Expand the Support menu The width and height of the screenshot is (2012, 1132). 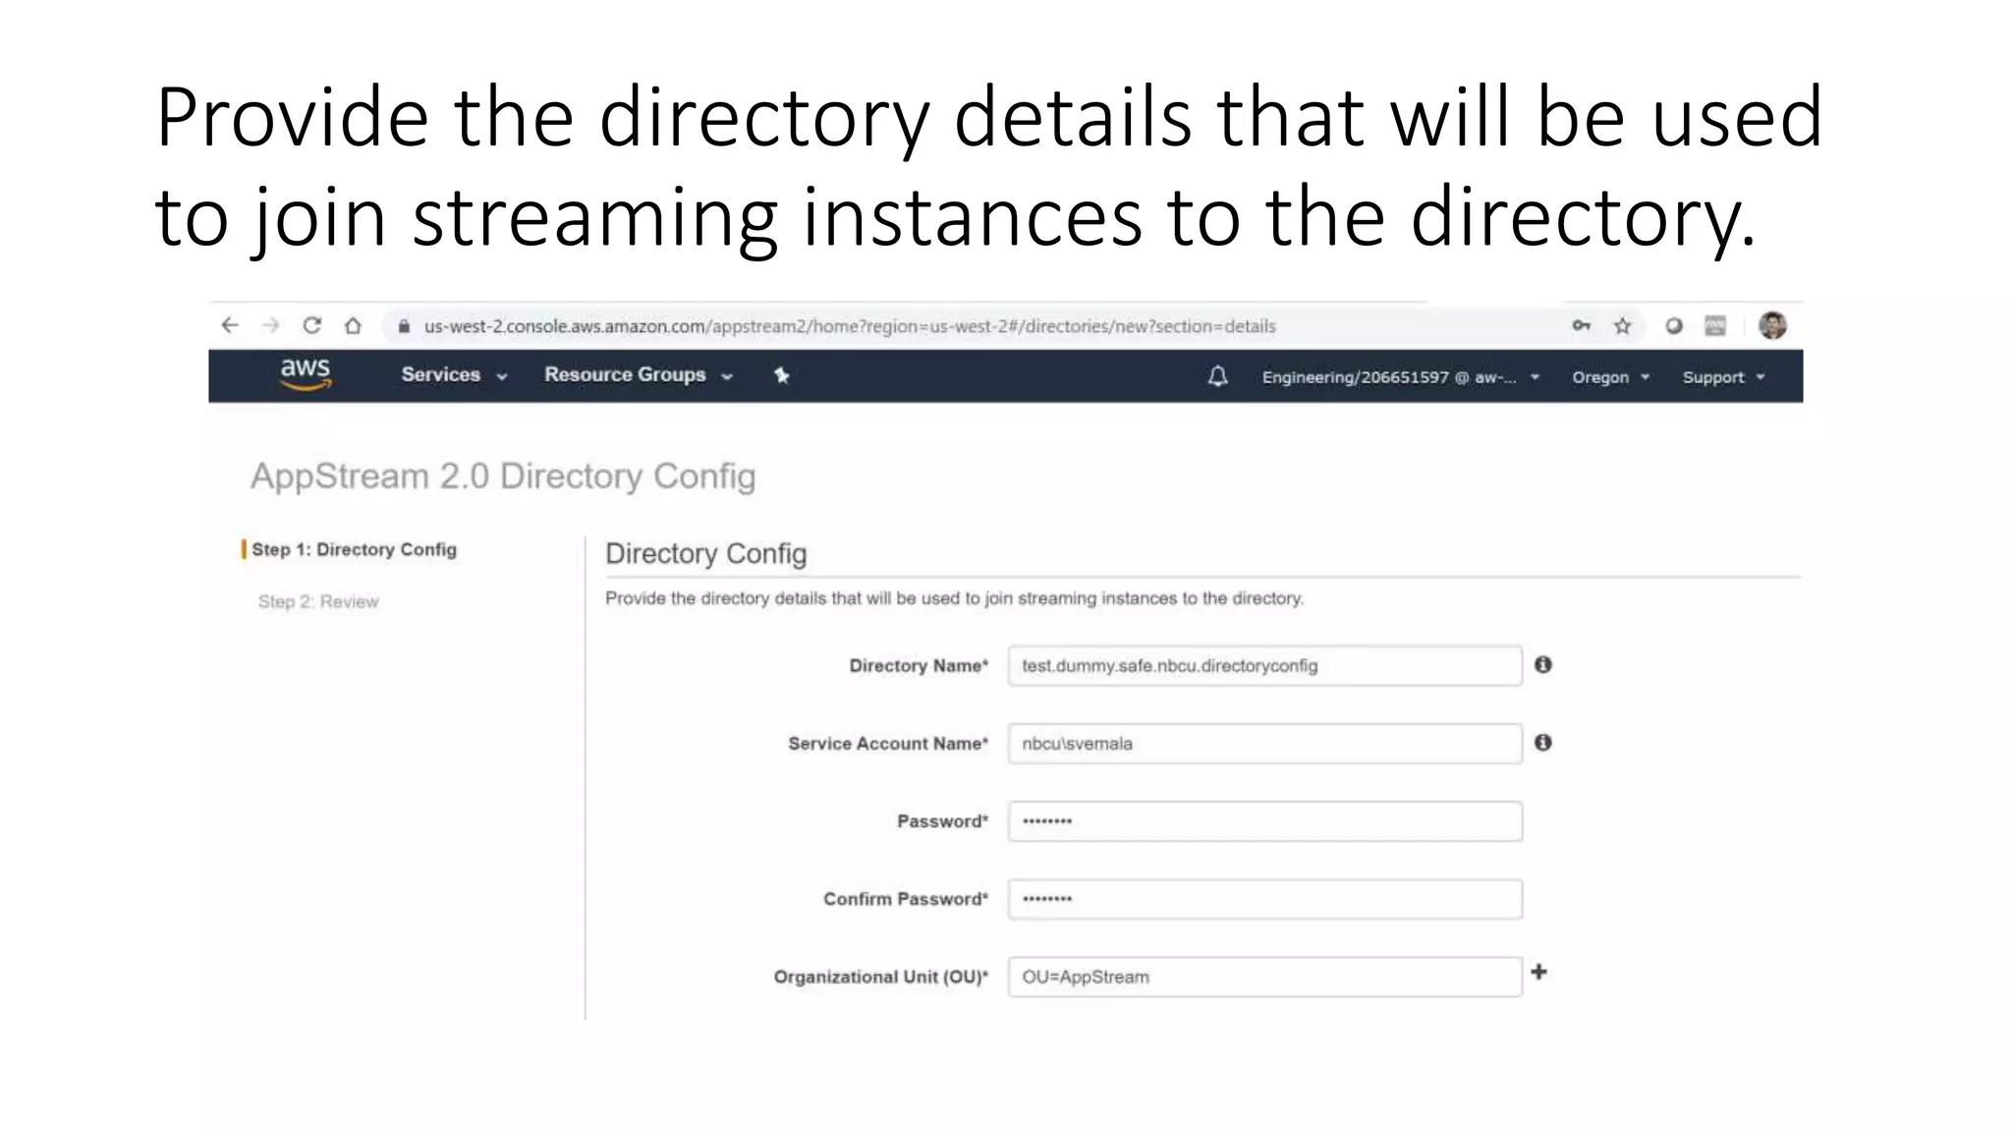click(1723, 377)
